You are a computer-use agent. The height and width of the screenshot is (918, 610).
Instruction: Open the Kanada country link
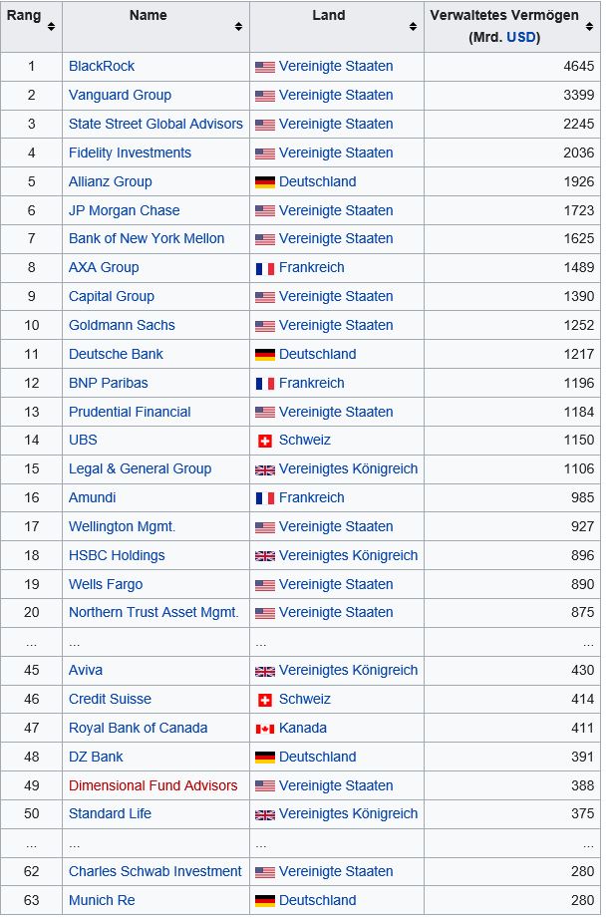click(x=302, y=729)
